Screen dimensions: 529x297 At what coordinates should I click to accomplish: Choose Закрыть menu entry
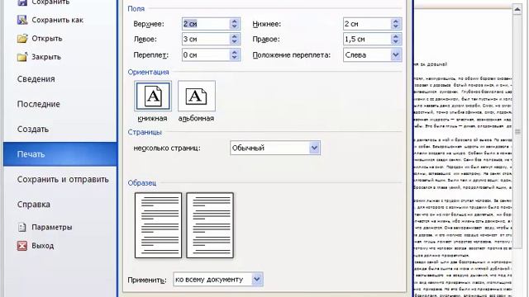pyautogui.click(x=46, y=57)
